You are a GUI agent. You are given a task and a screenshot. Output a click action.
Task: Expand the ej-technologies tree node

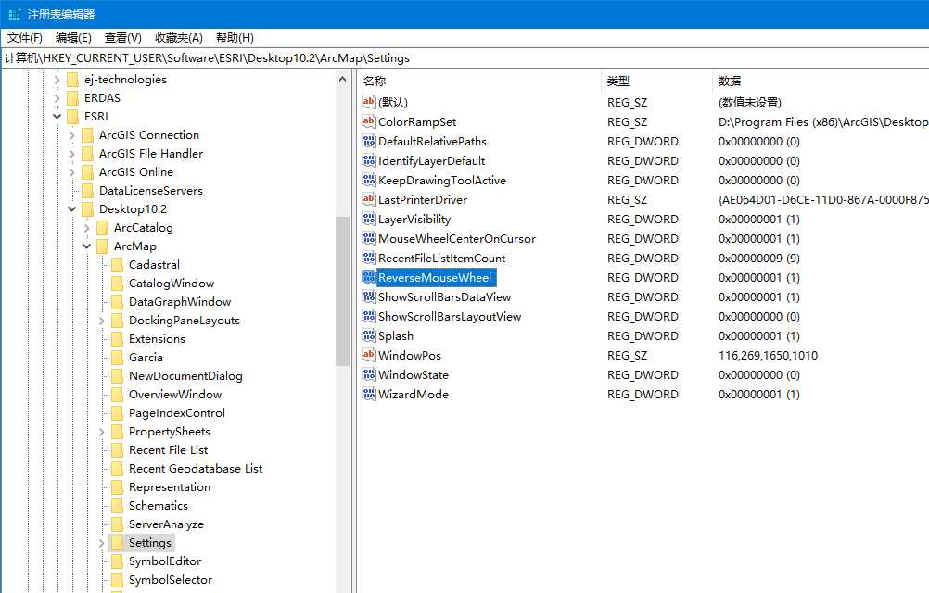(x=57, y=80)
